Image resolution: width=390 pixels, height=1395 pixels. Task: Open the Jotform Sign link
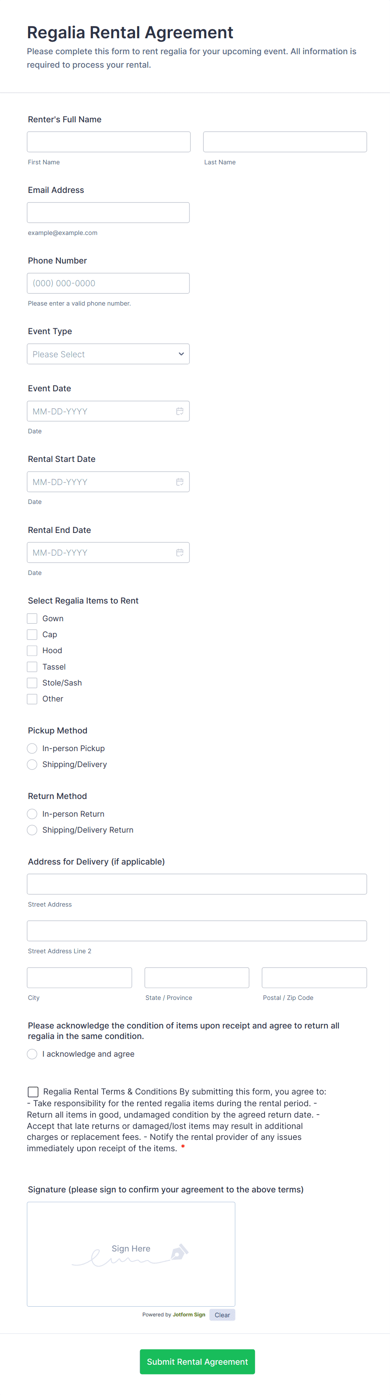pyautogui.click(x=189, y=1314)
